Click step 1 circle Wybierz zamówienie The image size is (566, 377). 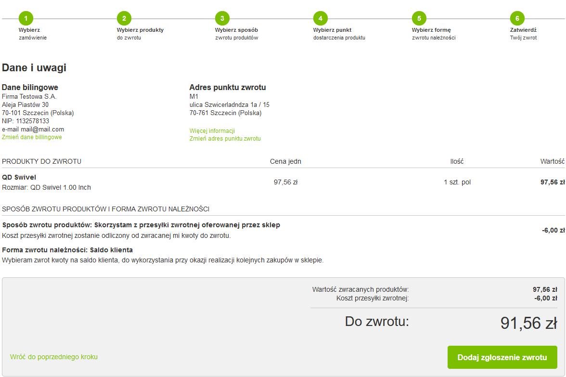[26, 19]
